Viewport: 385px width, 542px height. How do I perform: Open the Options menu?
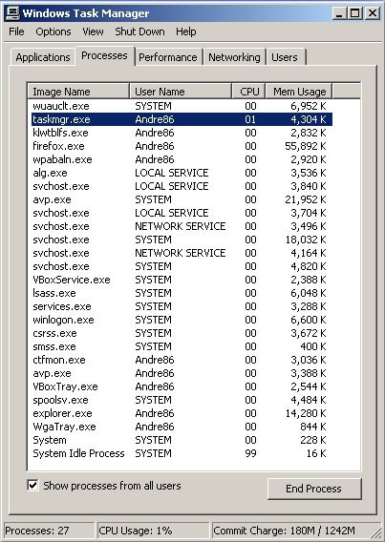pyautogui.click(x=53, y=31)
